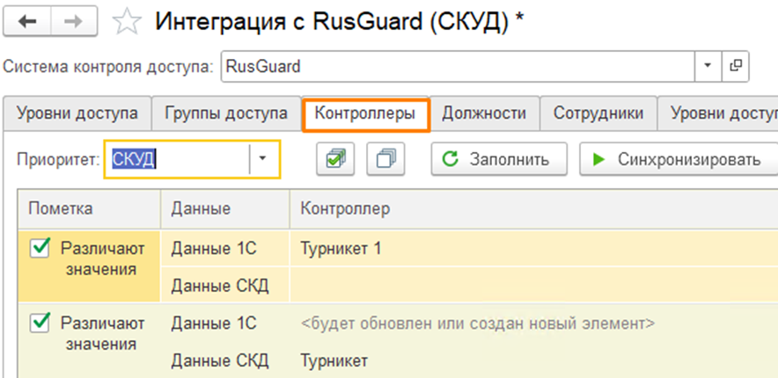Click the back navigation arrow
The height and width of the screenshot is (378, 778).
pos(27,22)
